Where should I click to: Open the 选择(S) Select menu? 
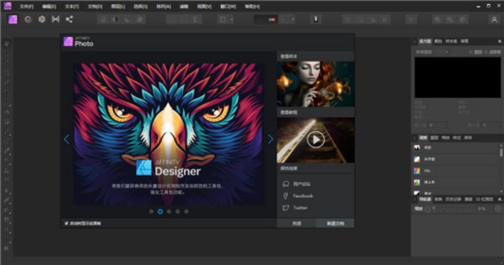pos(140,6)
